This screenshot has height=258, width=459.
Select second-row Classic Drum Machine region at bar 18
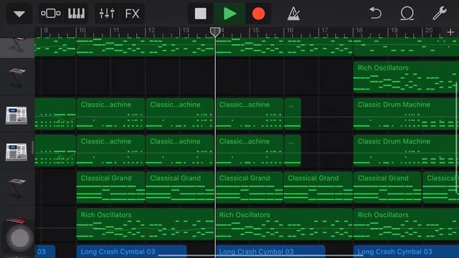point(406,150)
